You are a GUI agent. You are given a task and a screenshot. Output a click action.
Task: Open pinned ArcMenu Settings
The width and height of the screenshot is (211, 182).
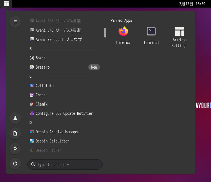179,37
